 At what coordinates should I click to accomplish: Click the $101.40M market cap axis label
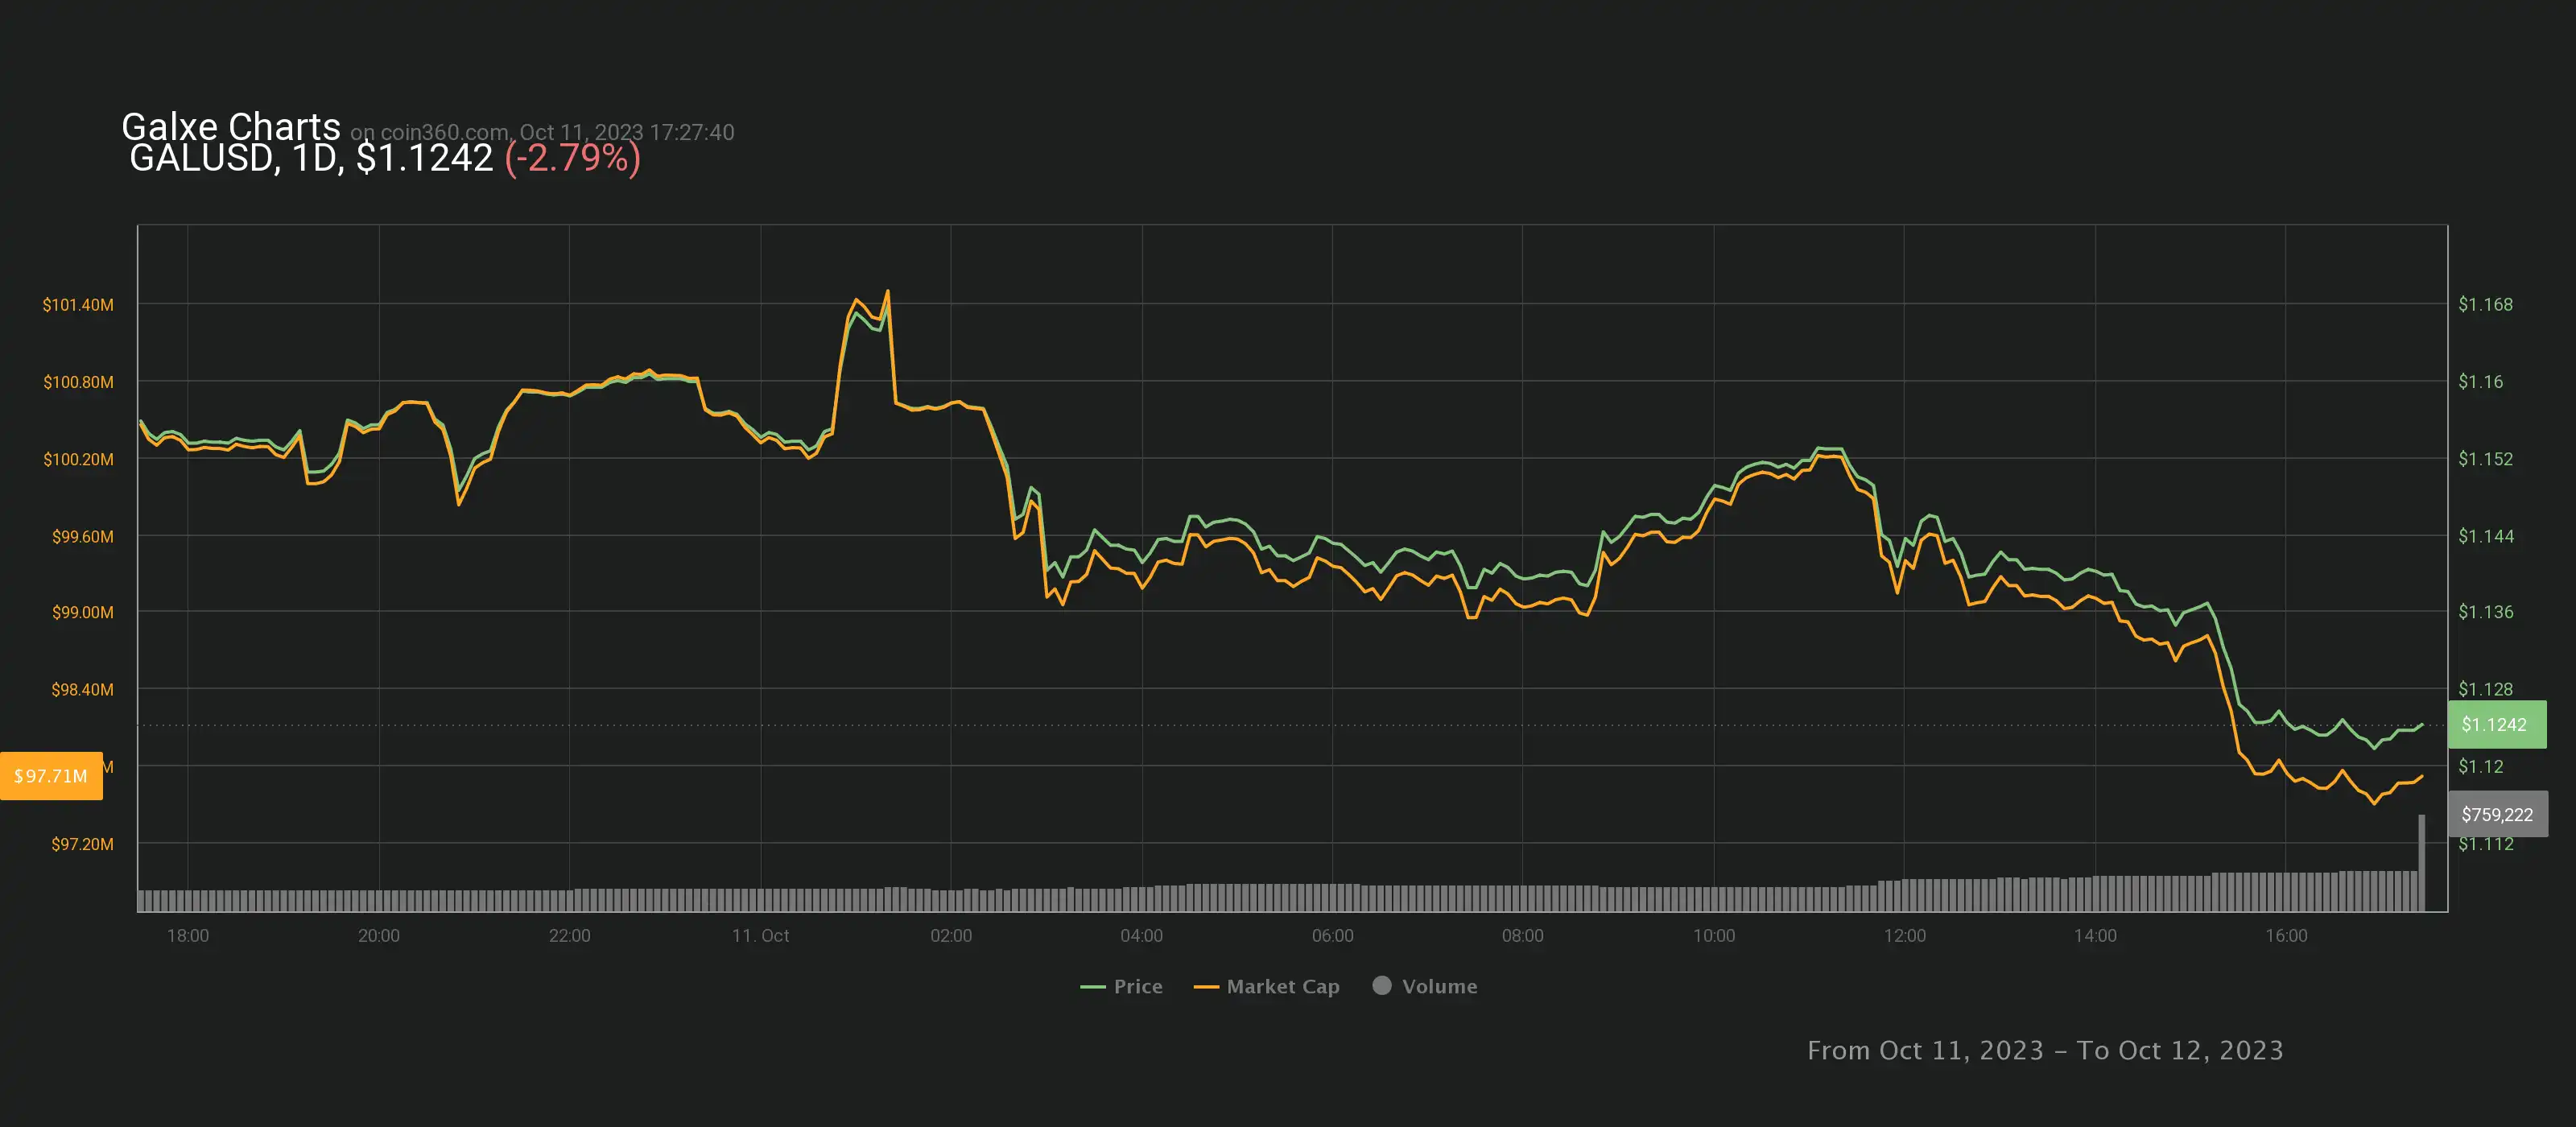point(78,304)
